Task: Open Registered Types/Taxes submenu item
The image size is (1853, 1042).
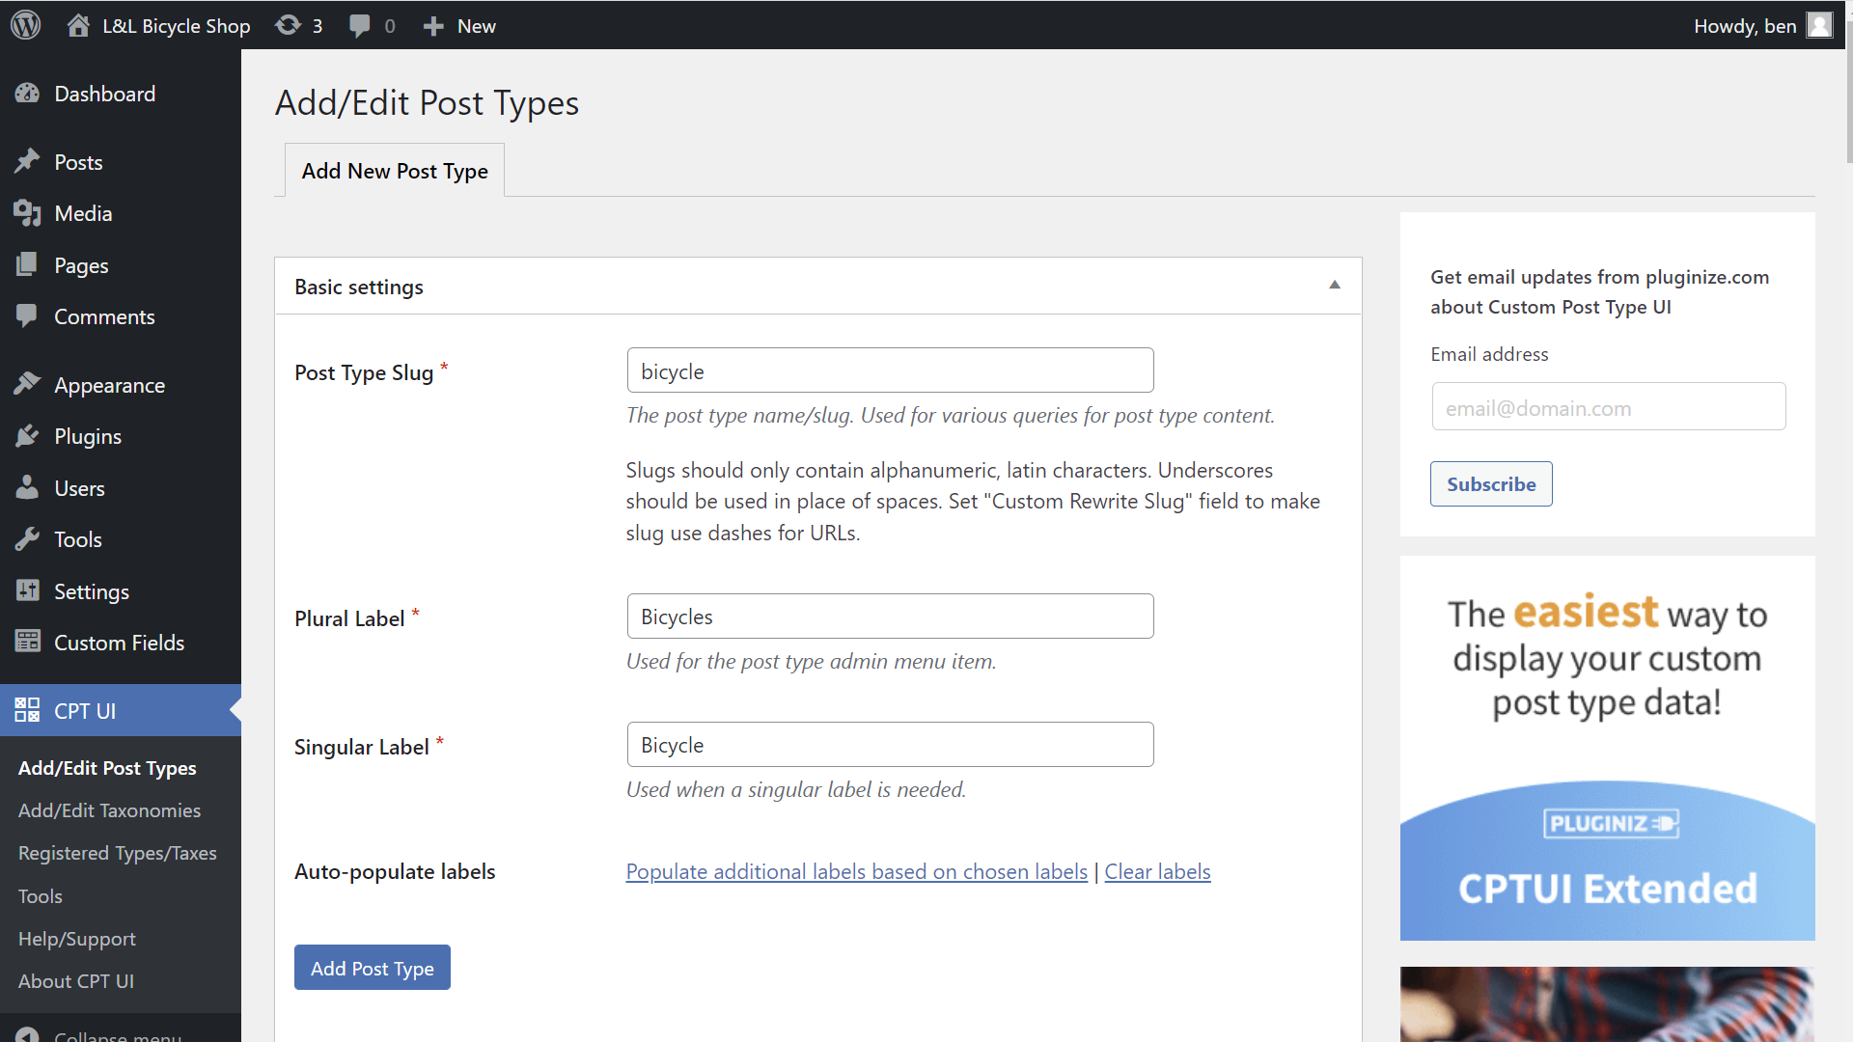Action: tap(117, 853)
